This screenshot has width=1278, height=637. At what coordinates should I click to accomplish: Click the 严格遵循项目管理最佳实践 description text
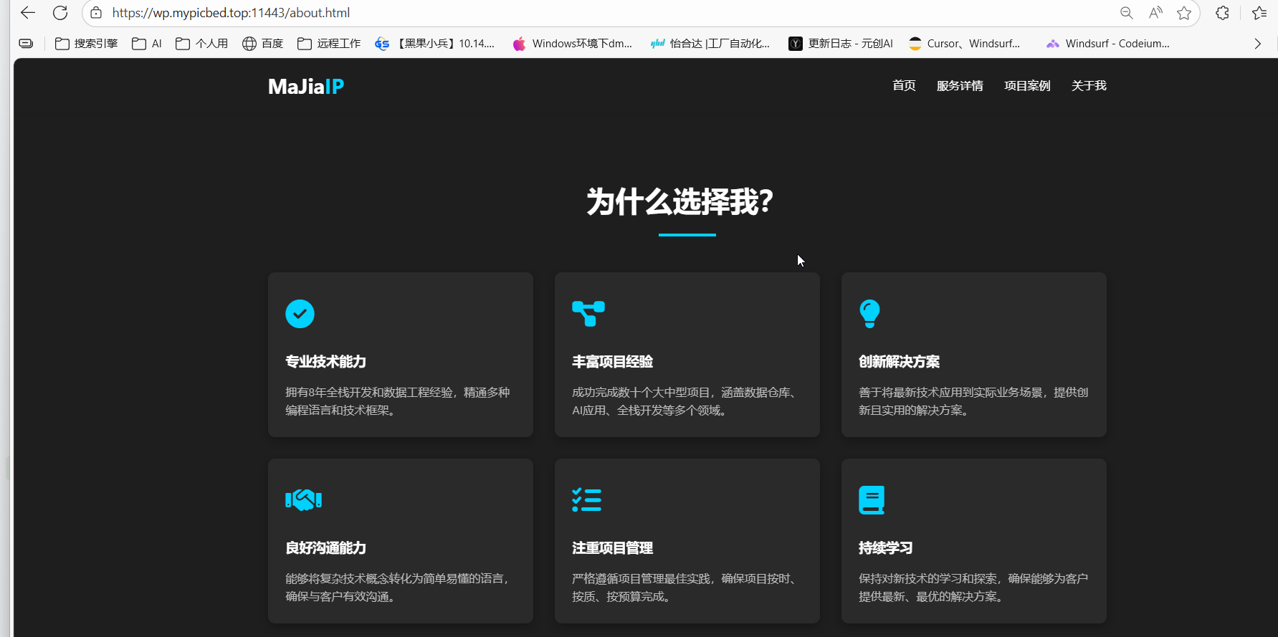click(685, 588)
